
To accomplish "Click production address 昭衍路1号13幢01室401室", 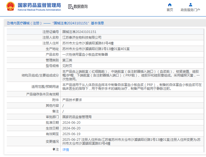I will (x=96, y=49).
